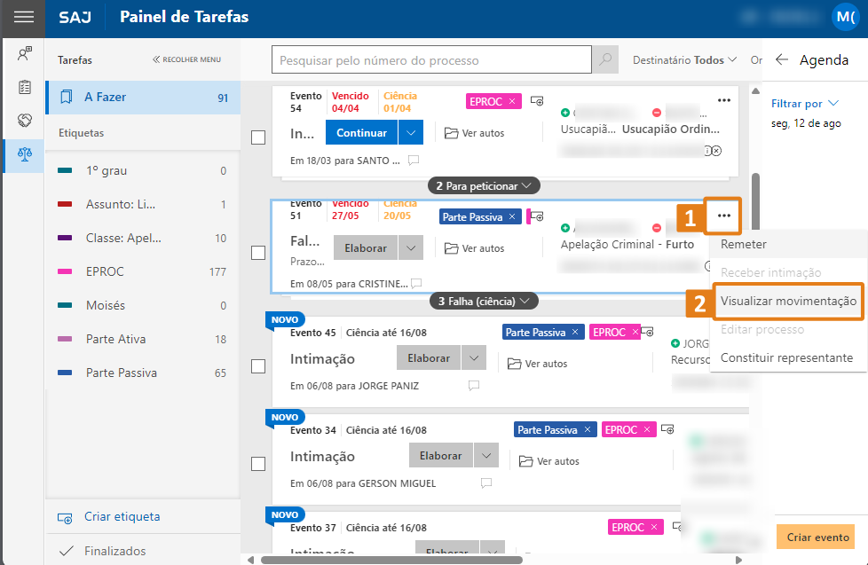The width and height of the screenshot is (868, 565).
Task: Open Ver autos for Evento 54
Action: point(475,133)
